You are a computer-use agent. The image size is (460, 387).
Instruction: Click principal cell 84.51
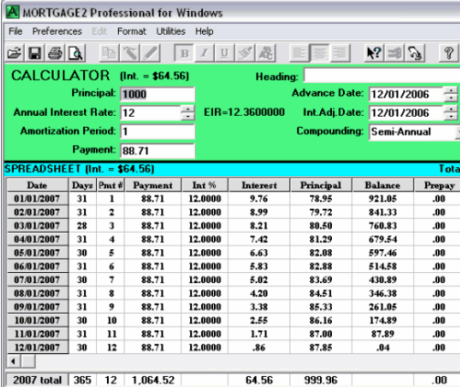pos(321,293)
